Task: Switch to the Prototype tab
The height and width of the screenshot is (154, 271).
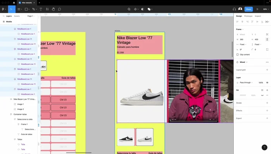Action: [x=248, y=16]
